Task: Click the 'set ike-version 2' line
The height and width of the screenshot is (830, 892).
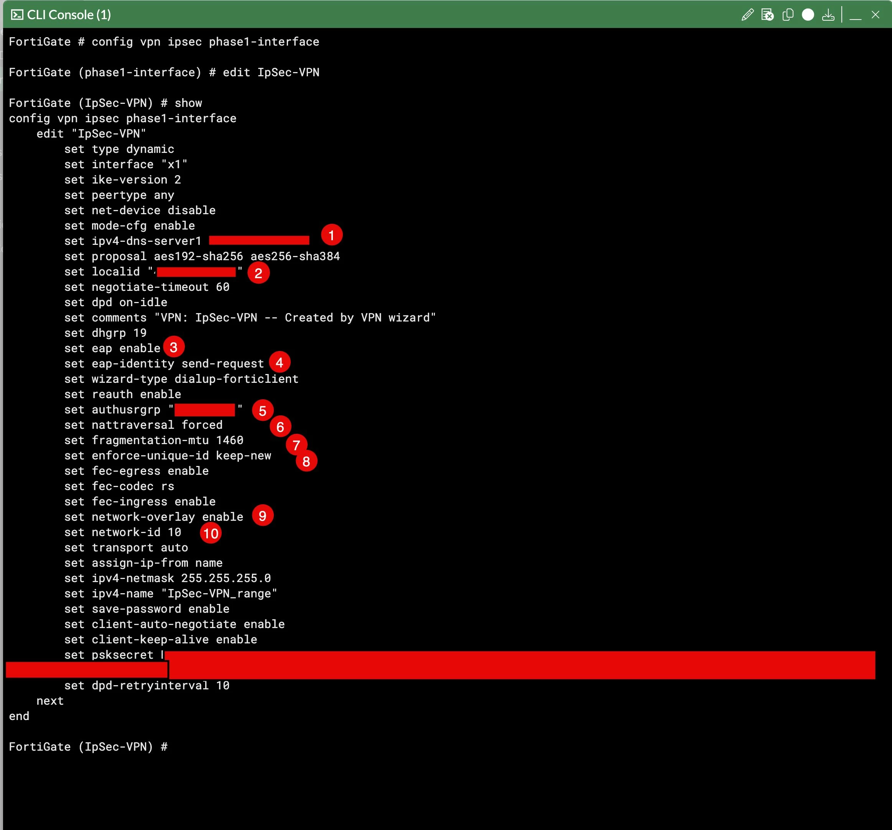Action: (122, 179)
